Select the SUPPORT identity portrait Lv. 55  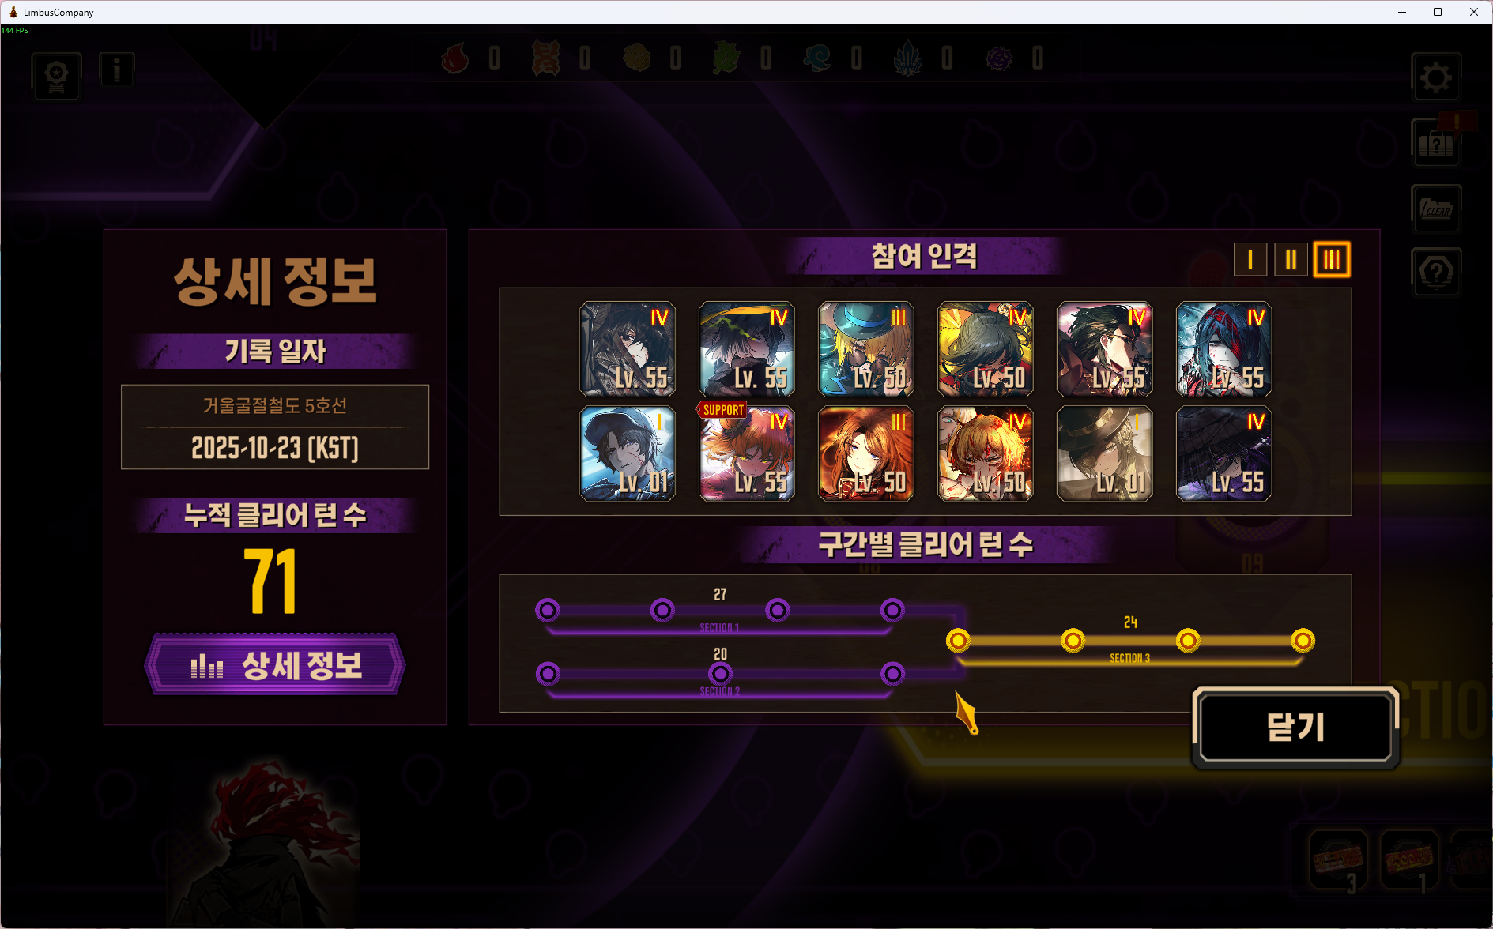747,453
